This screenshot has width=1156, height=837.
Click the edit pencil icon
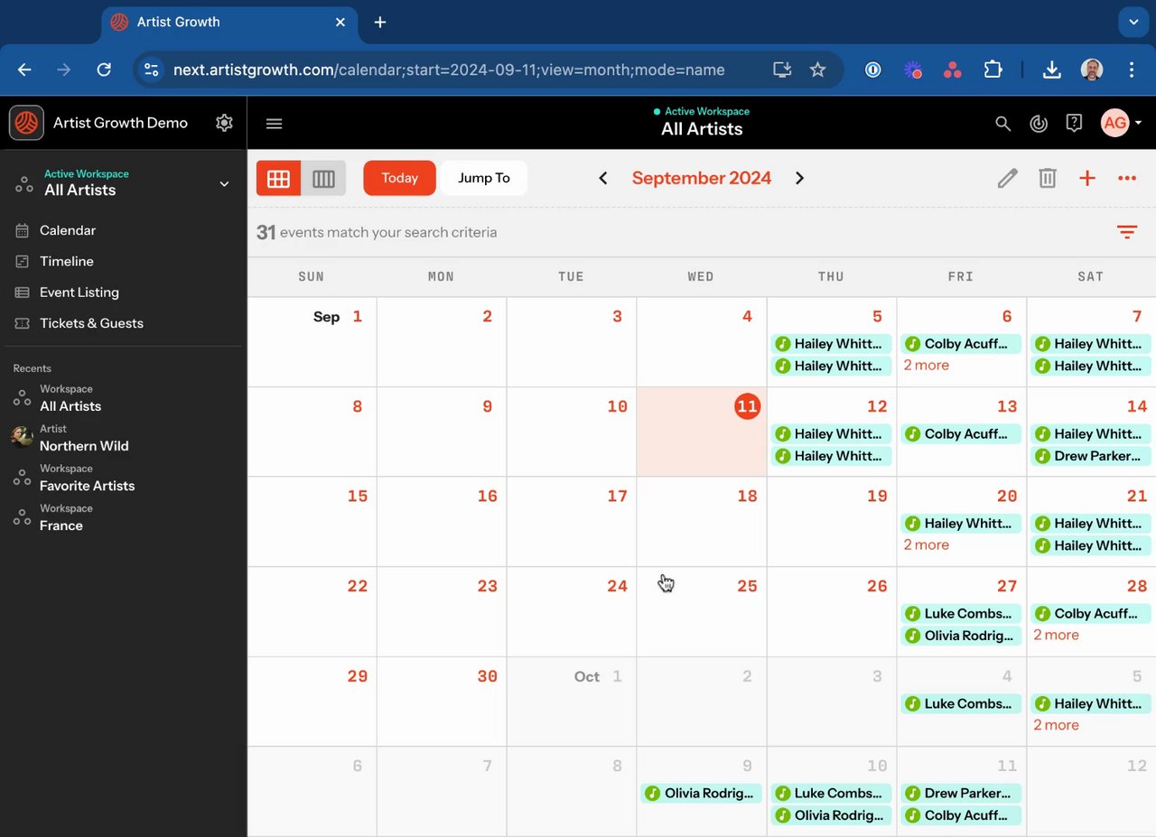pyautogui.click(x=1007, y=178)
